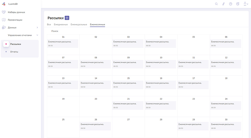This screenshot has height=138, width=251.
Task: Collapse the Управление отчетами section
Action: coord(37,35)
